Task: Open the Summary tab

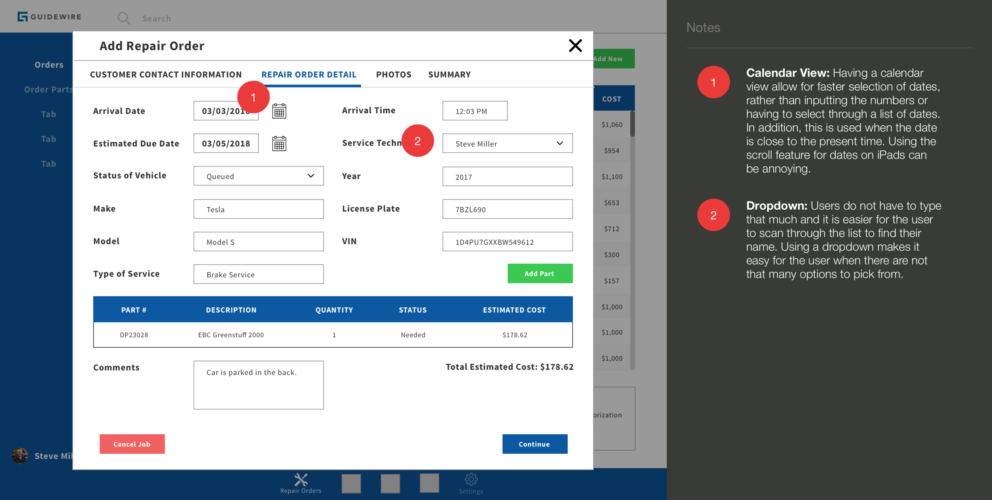Action: coord(449,75)
